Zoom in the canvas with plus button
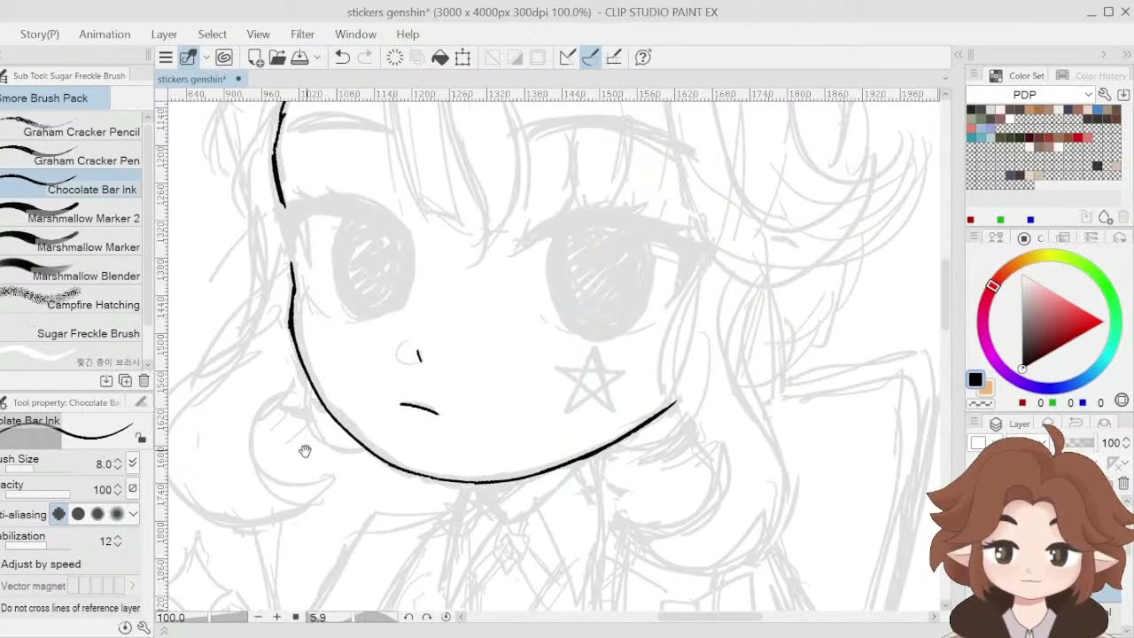This screenshot has width=1134, height=638. [276, 617]
